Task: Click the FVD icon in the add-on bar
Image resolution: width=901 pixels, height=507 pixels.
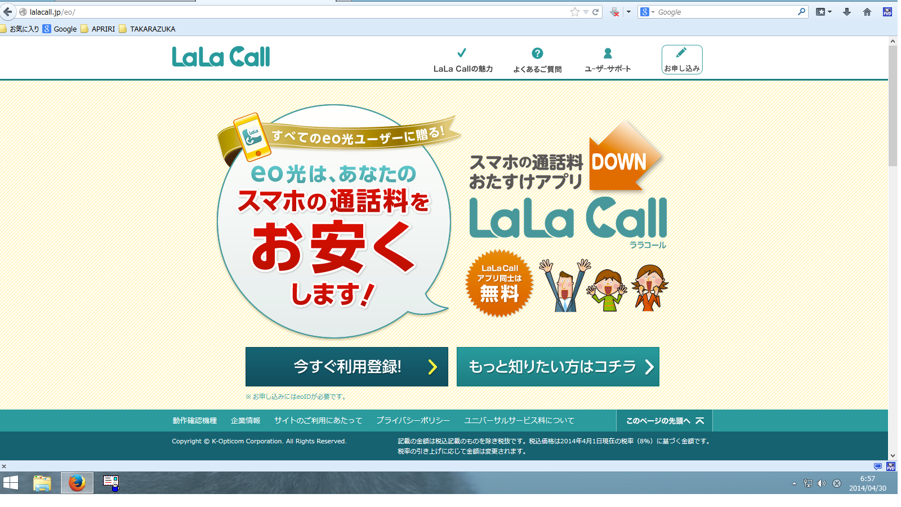Action: [891, 466]
